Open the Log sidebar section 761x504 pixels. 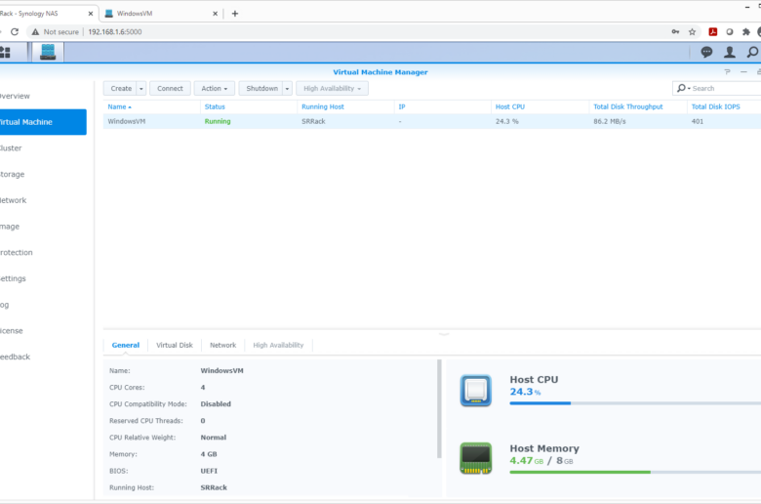[43, 305]
